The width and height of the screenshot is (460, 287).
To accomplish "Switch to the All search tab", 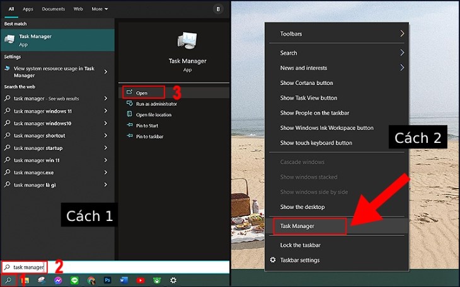I will (x=11, y=9).
